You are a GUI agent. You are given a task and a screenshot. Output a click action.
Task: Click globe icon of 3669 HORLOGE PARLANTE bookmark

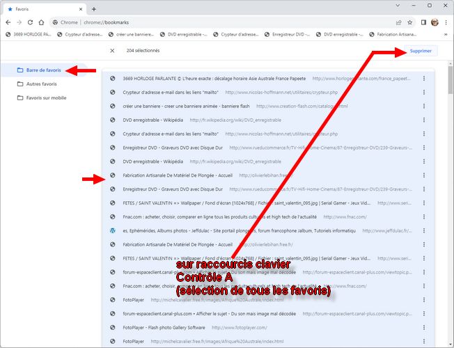[113, 79]
